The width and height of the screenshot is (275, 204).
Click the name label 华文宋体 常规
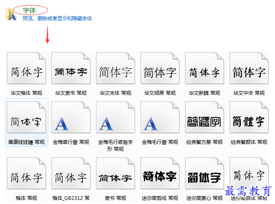(x=115, y=93)
